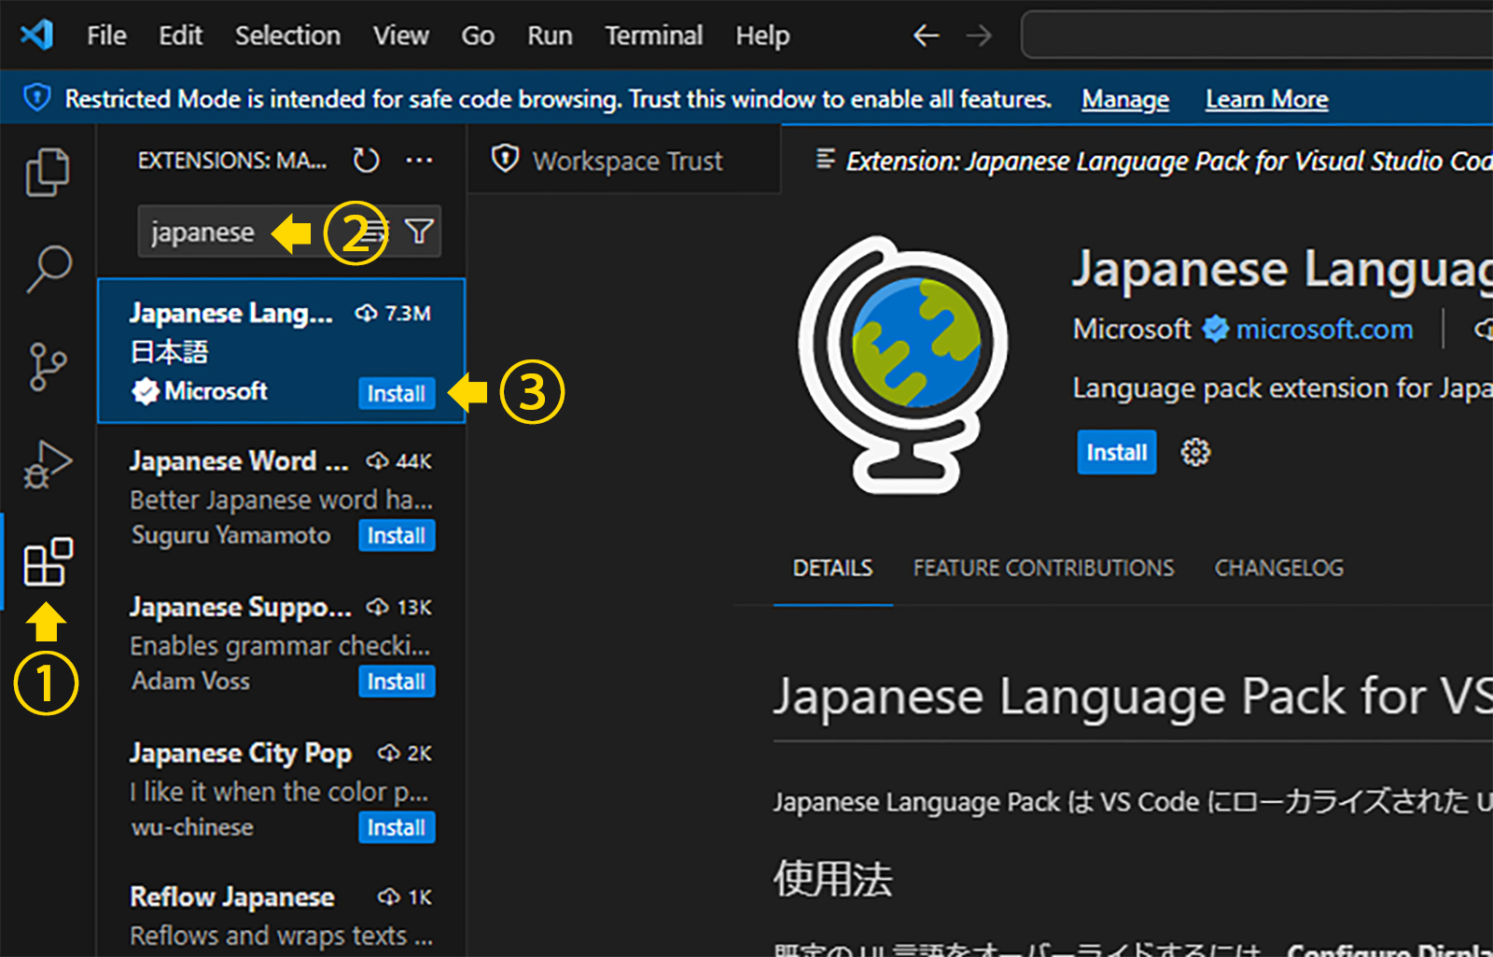Install the Japanese Word Handler extension
This screenshot has width=1493, height=957.
click(x=397, y=535)
